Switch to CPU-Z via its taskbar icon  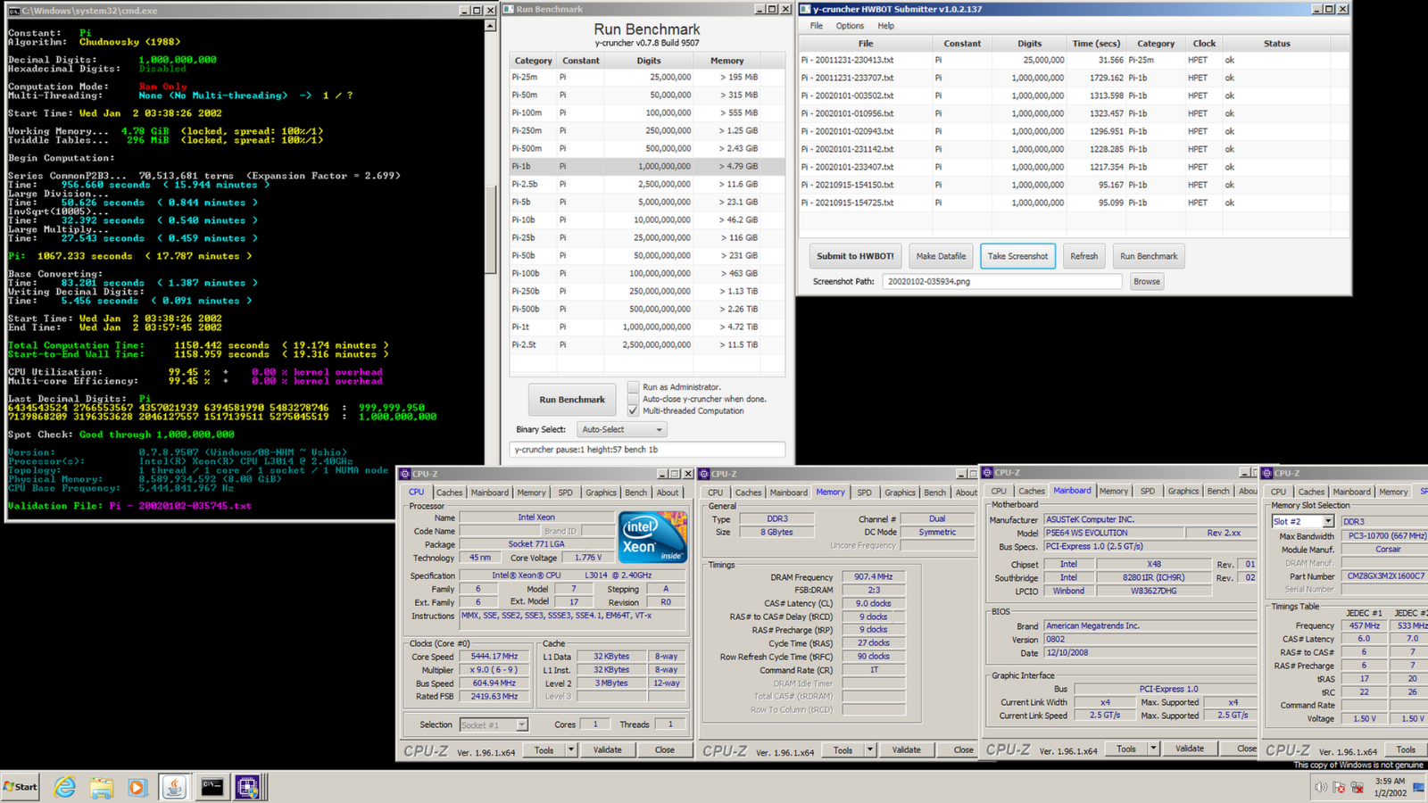[x=247, y=787]
